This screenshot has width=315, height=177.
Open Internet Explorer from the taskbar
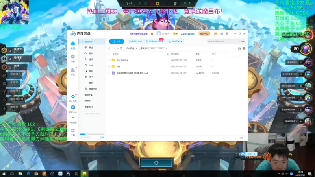point(28,173)
